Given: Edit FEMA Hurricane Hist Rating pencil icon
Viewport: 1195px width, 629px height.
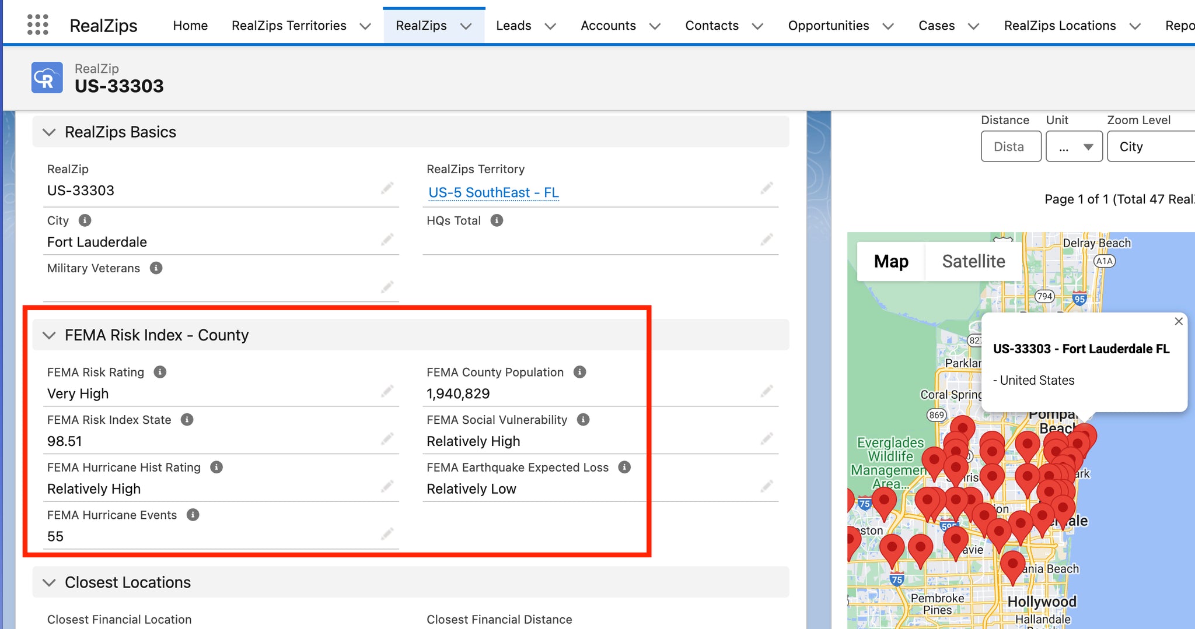Looking at the screenshot, I should (387, 487).
